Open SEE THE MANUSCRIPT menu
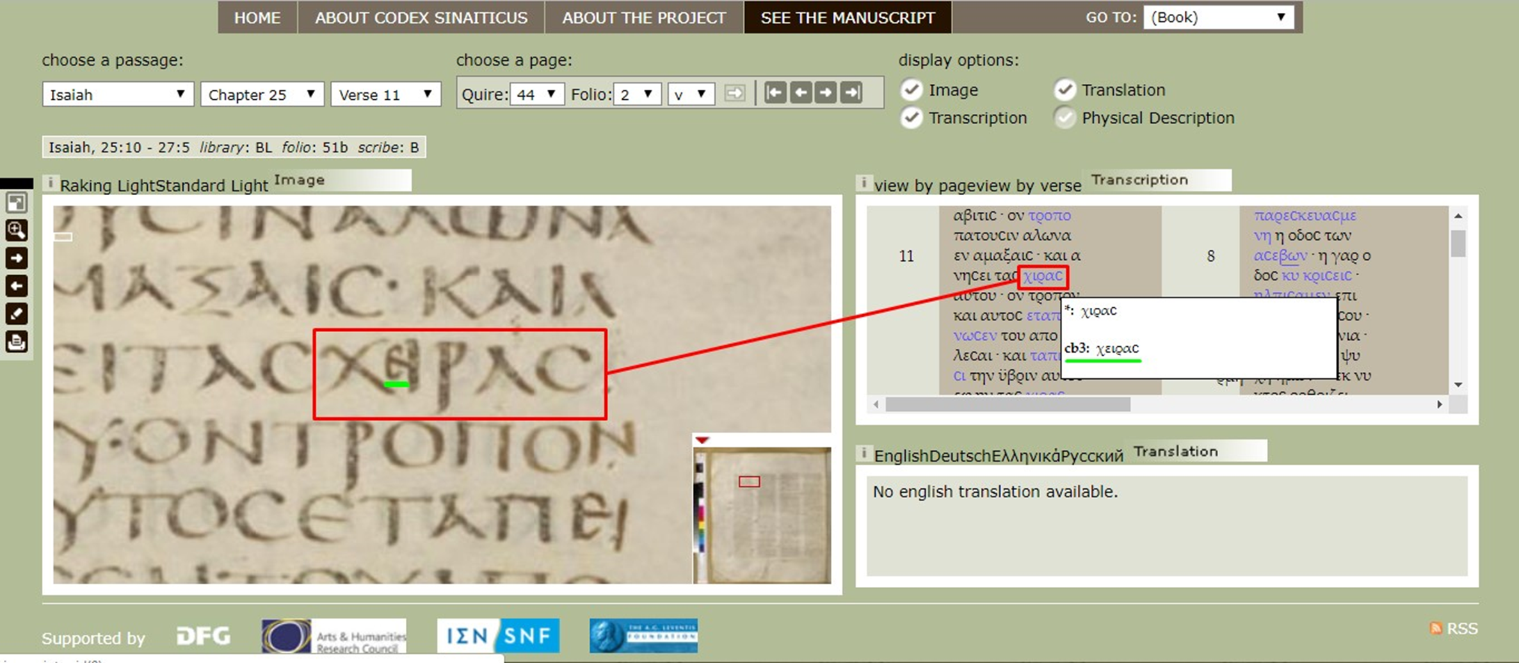Viewport: 1519px width, 663px height. pos(848,17)
